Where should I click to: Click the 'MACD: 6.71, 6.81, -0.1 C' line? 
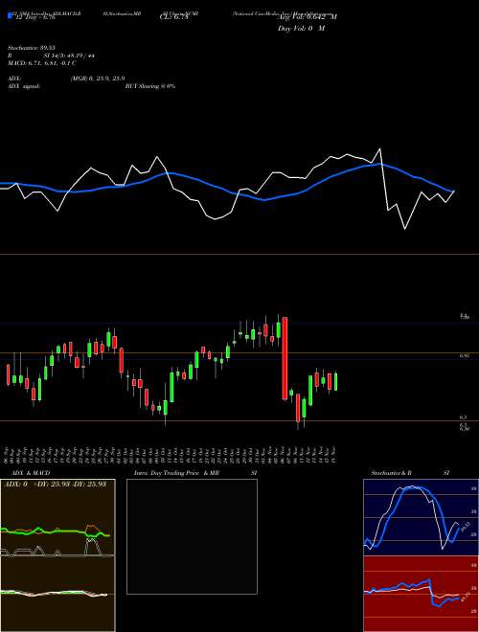tap(42, 63)
